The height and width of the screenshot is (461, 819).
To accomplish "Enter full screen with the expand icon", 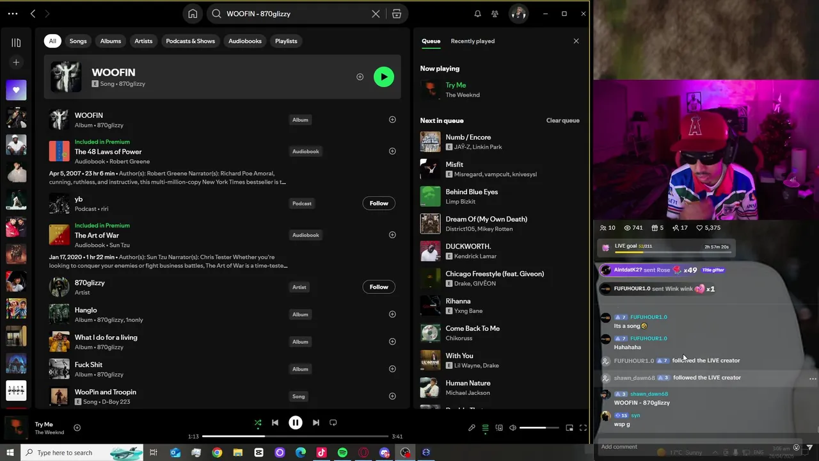I will click(583, 428).
